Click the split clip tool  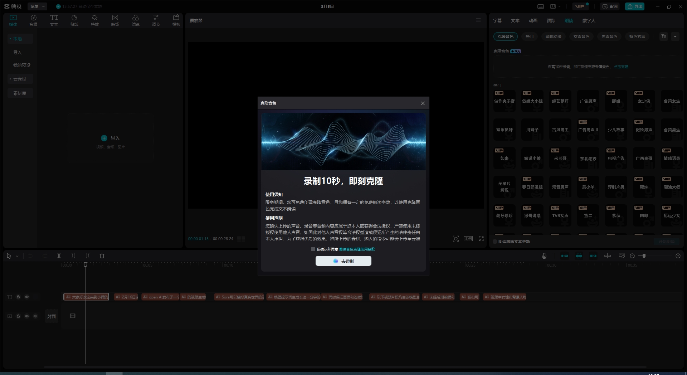point(59,256)
